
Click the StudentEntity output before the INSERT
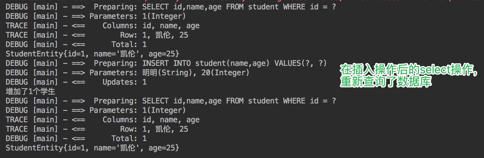[x=92, y=54]
